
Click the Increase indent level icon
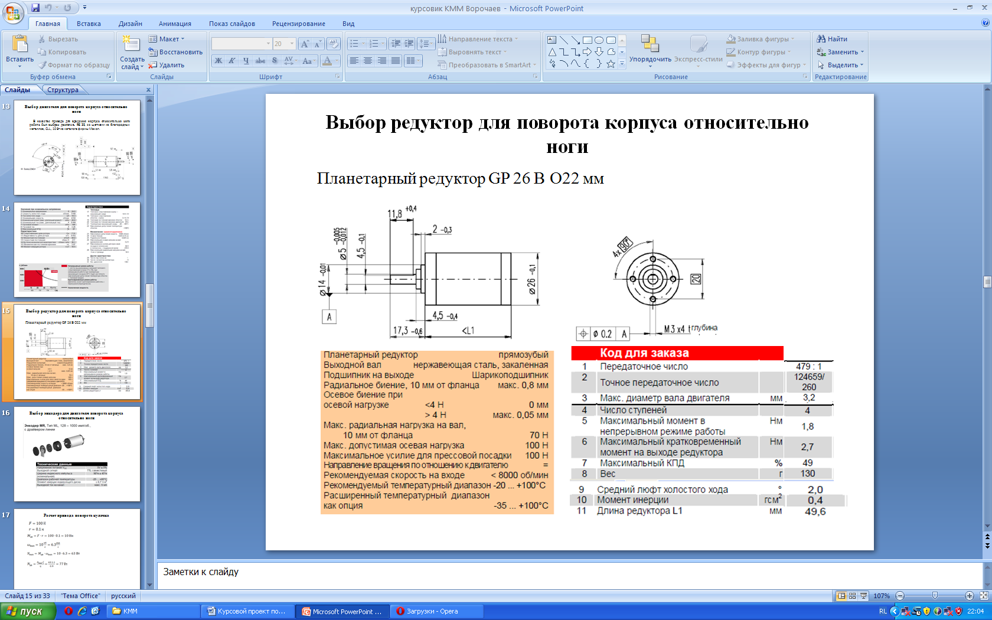click(409, 44)
